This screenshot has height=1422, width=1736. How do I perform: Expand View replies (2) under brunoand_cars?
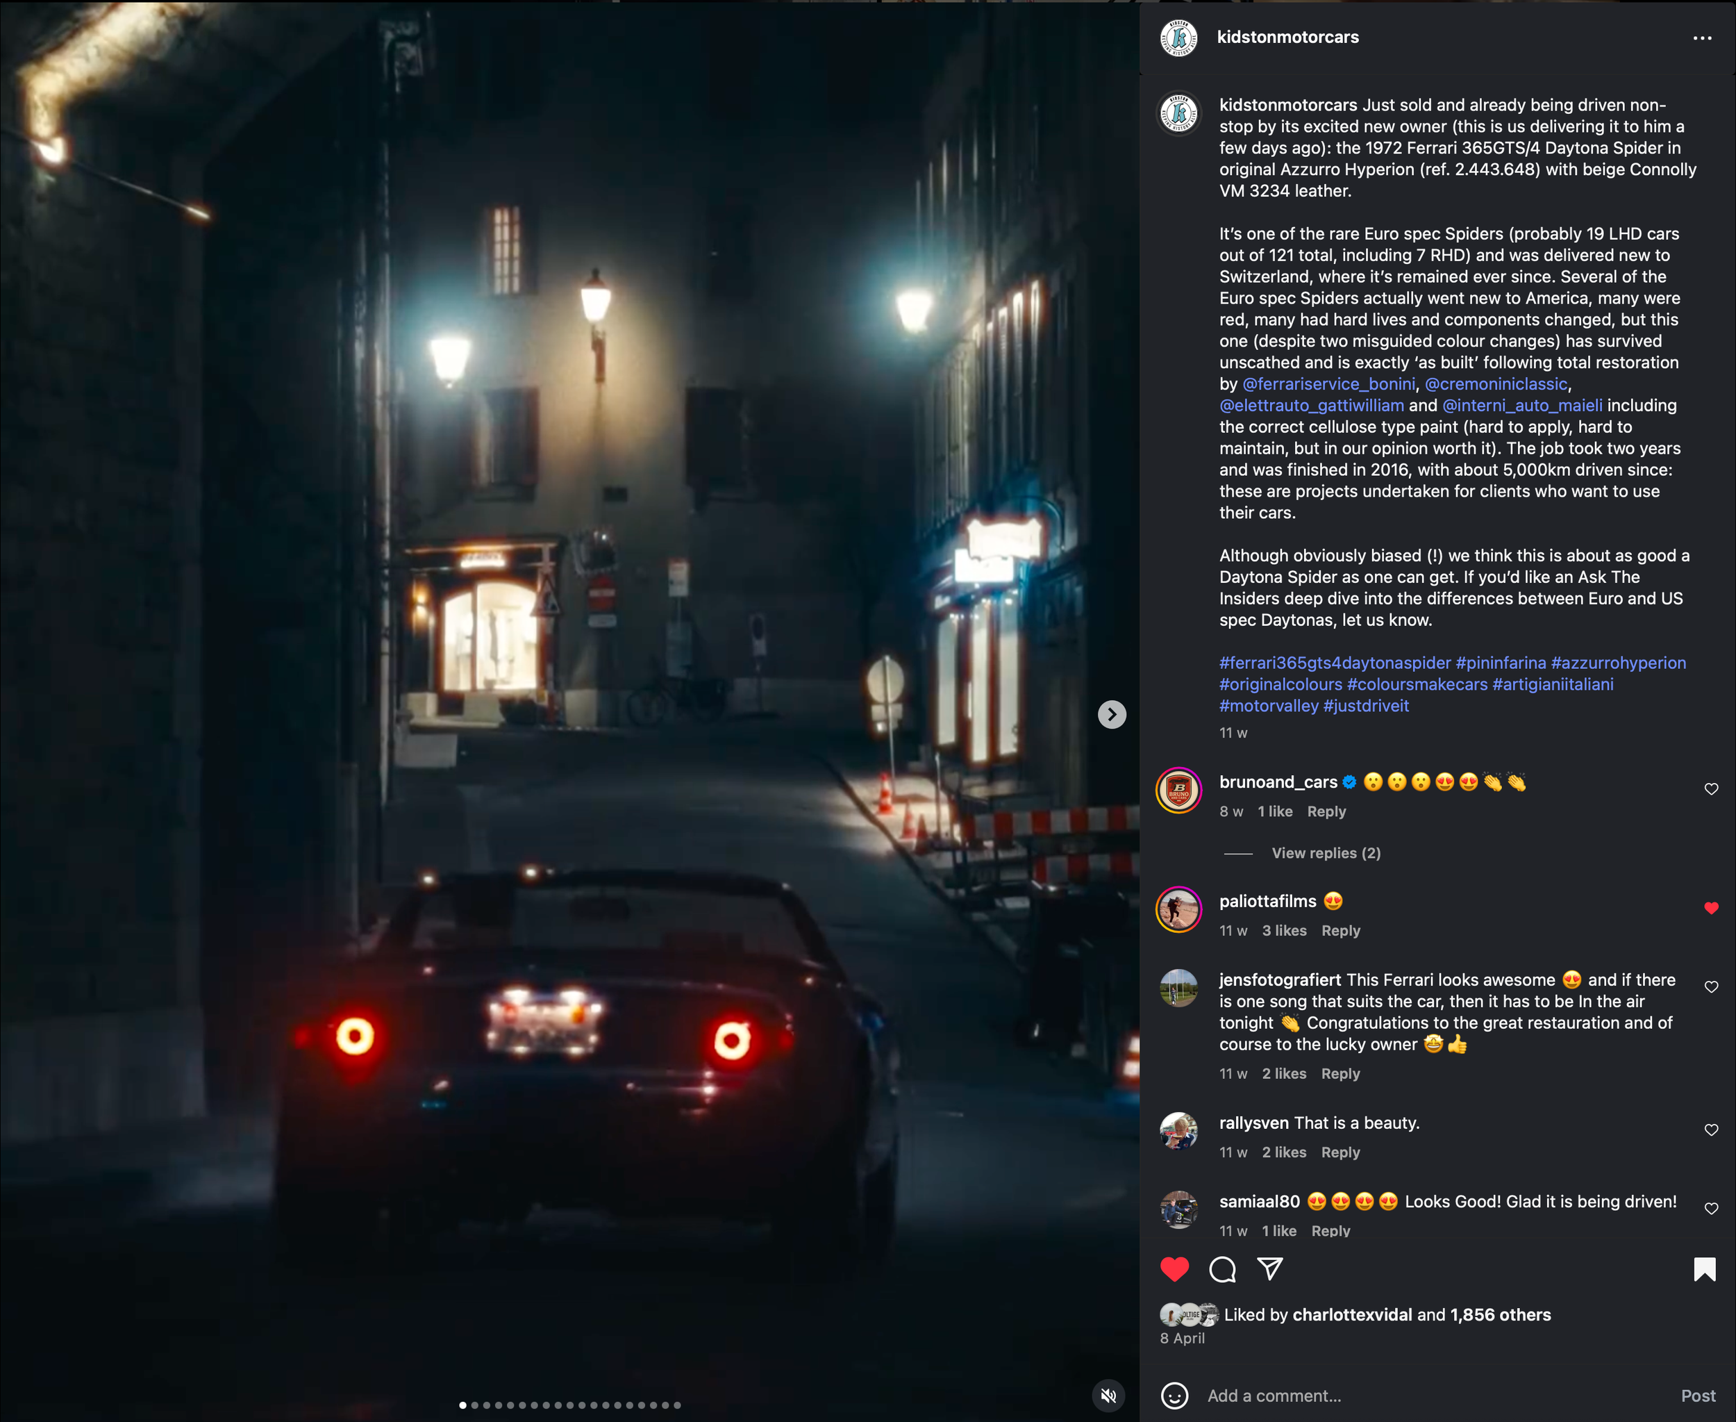point(1325,852)
